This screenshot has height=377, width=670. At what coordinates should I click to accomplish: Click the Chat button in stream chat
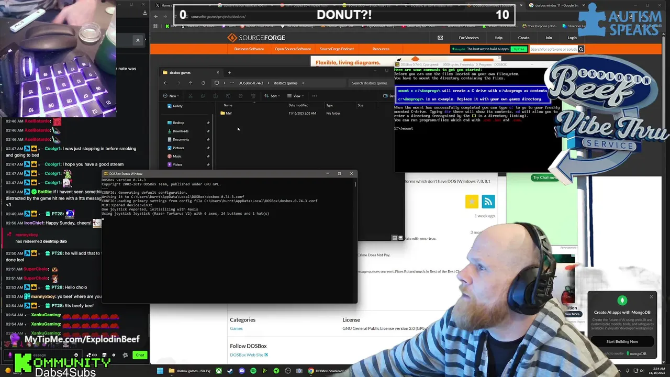click(140, 355)
